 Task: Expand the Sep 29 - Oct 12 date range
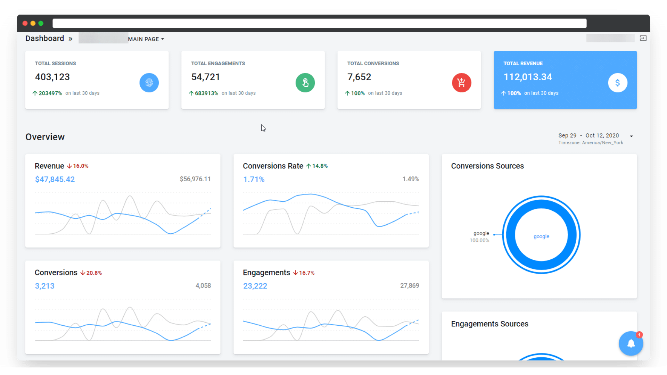[588, 135]
